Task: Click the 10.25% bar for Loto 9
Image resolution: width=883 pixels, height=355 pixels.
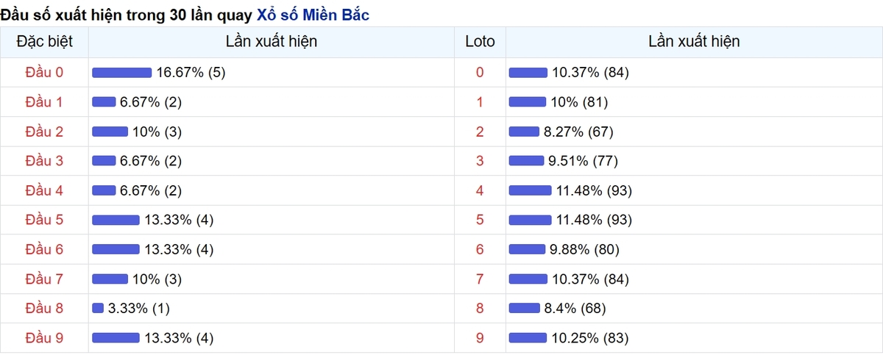Action: [x=528, y=337]
